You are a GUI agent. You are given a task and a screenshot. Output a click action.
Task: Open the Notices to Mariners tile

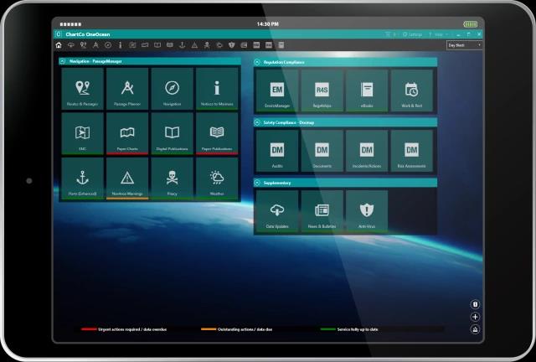point(217,89)
